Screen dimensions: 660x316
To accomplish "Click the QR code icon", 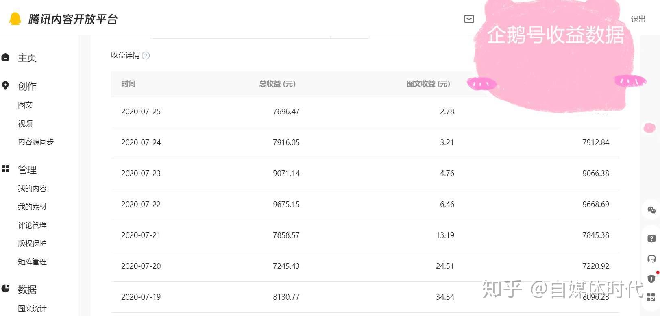I will pos(651,297).
